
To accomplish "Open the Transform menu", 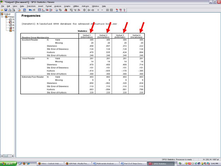I will point(31,6).
